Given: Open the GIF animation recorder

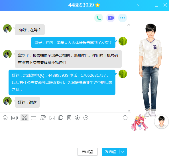Looking at the screenshot, I should coord(15,118).
